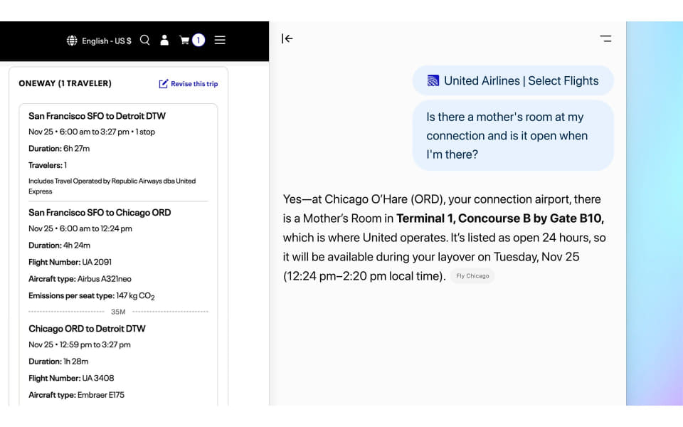This screenshot has width=683, height=427.
Task: Click Chicago ORD to Detroit DTW heading
Action: [87, 329]
